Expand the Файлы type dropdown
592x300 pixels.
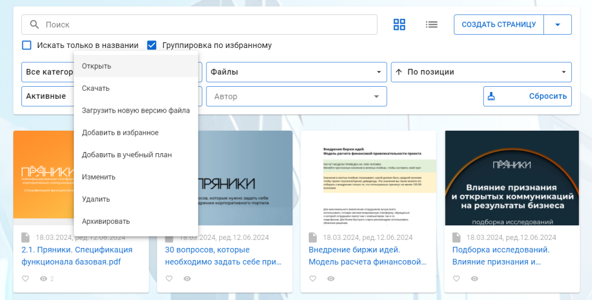(296, 72)
